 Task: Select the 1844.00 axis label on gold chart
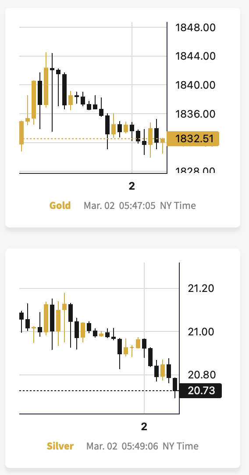196,56
